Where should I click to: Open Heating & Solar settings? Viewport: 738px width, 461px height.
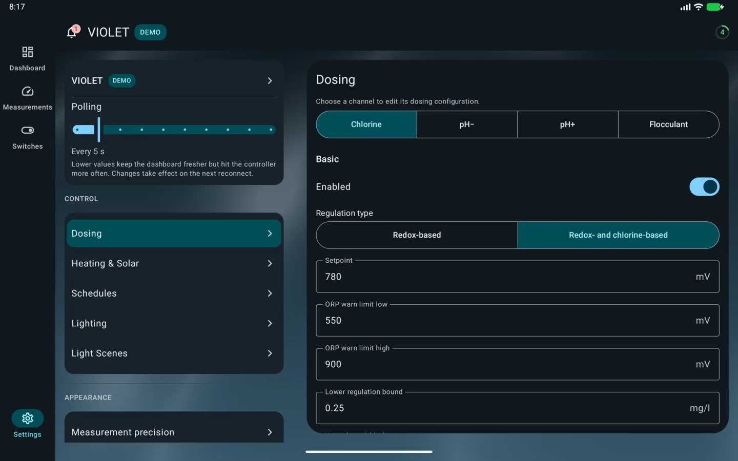[x=174, y=263]
